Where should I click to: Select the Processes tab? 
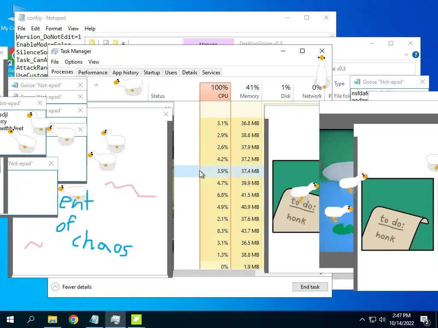[62, 72]
